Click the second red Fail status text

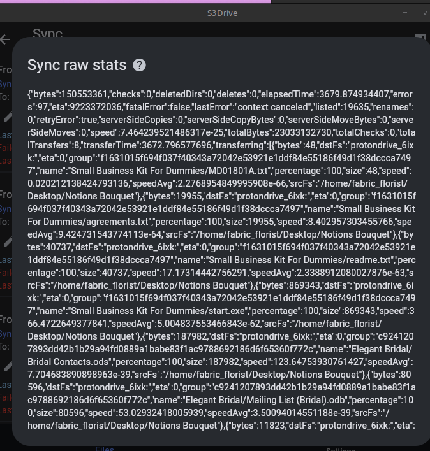pyautogui.click(x=6, y=273)
